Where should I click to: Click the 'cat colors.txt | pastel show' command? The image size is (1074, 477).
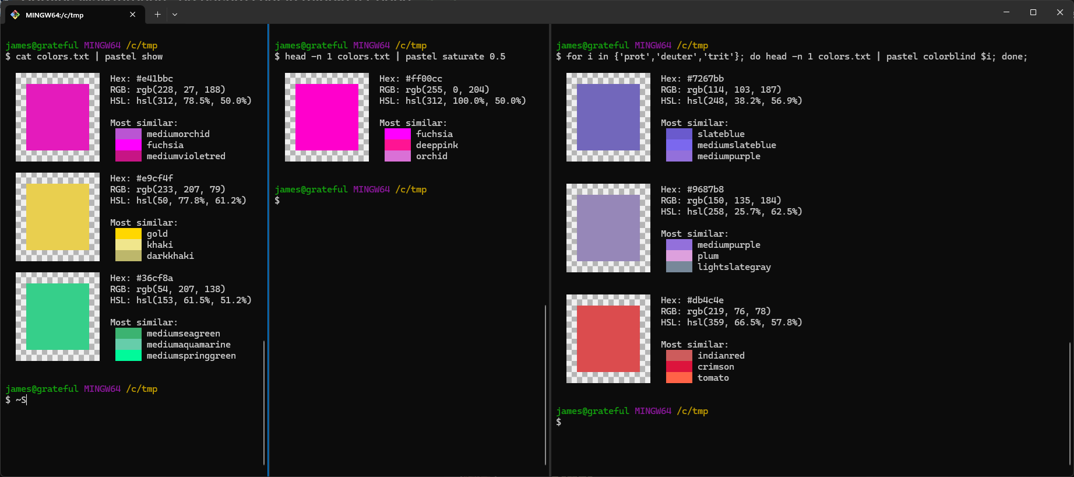pyautogui.click(x=89, y=57)
